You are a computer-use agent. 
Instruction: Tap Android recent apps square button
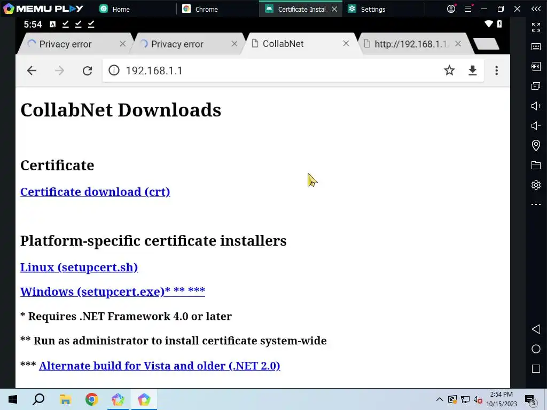click(x=536, y=369)
